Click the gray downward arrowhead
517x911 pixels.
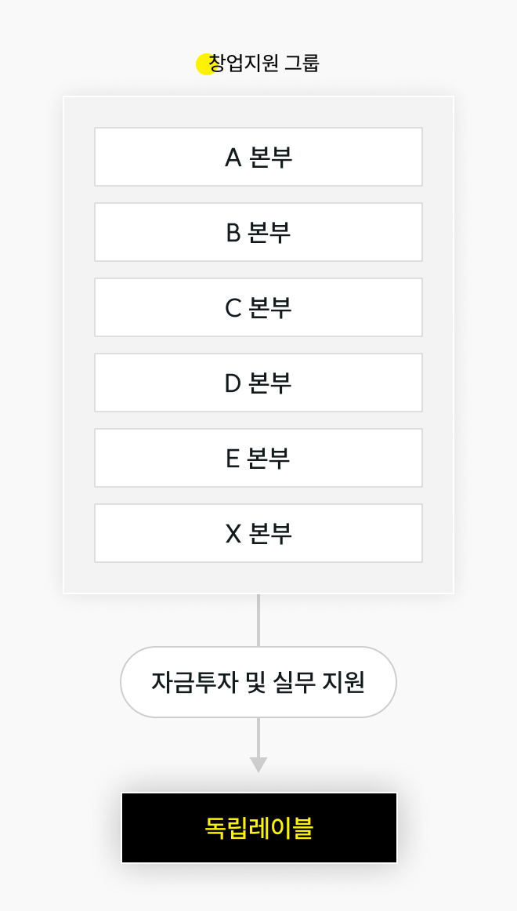[x=258, y=764]
